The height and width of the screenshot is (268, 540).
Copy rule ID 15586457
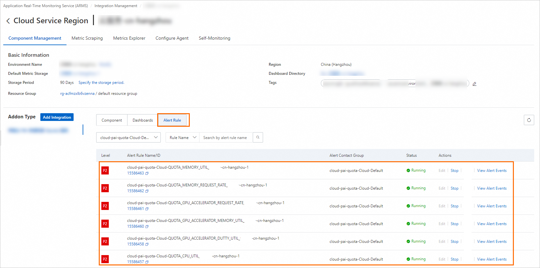tap(147, 262)
